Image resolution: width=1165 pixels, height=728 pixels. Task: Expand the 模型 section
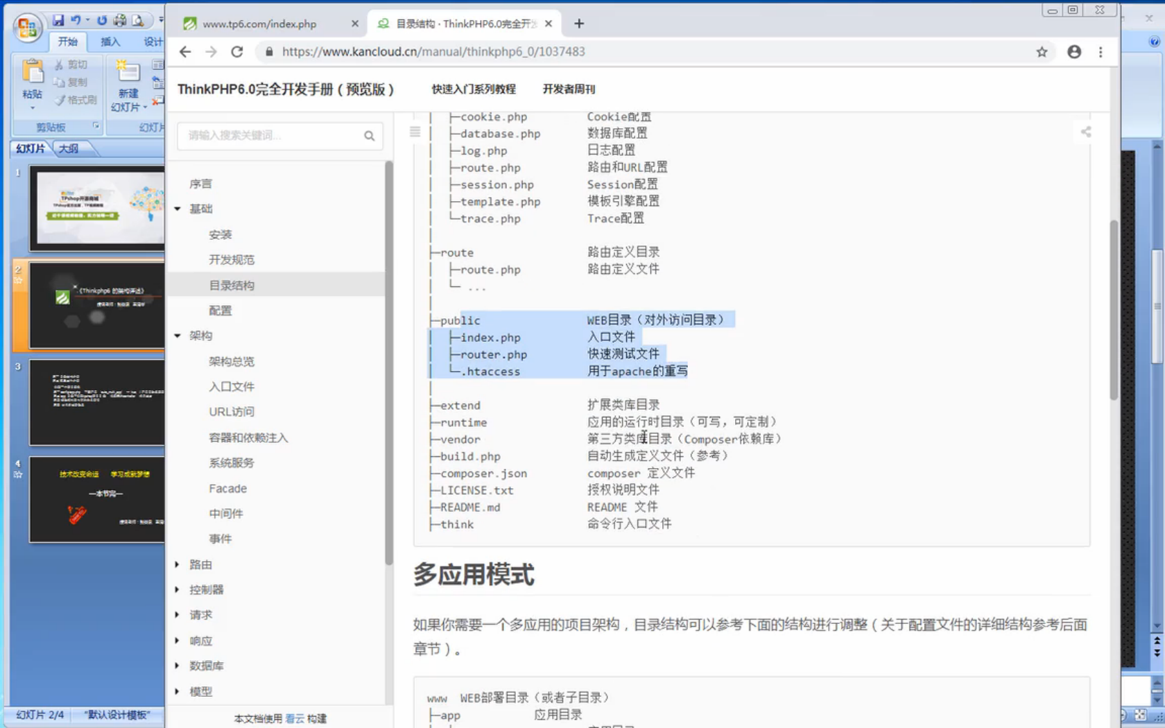click(178, 691)
